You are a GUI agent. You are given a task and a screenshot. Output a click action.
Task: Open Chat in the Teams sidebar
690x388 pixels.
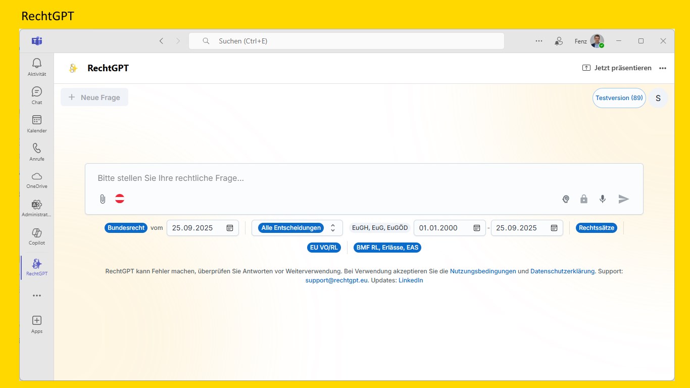point(37,95)
